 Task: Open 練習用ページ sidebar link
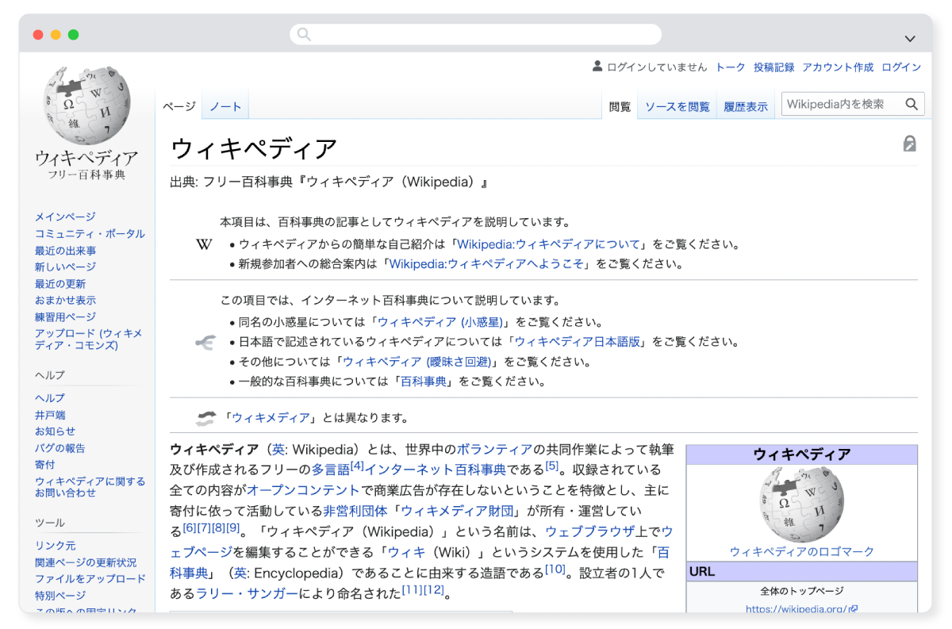[65, 317]
